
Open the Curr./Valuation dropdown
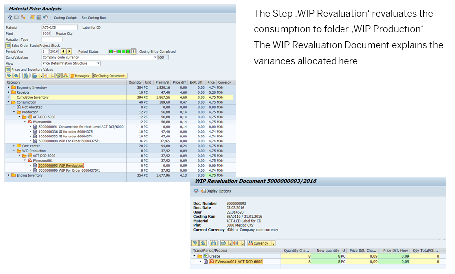(155, 57)
